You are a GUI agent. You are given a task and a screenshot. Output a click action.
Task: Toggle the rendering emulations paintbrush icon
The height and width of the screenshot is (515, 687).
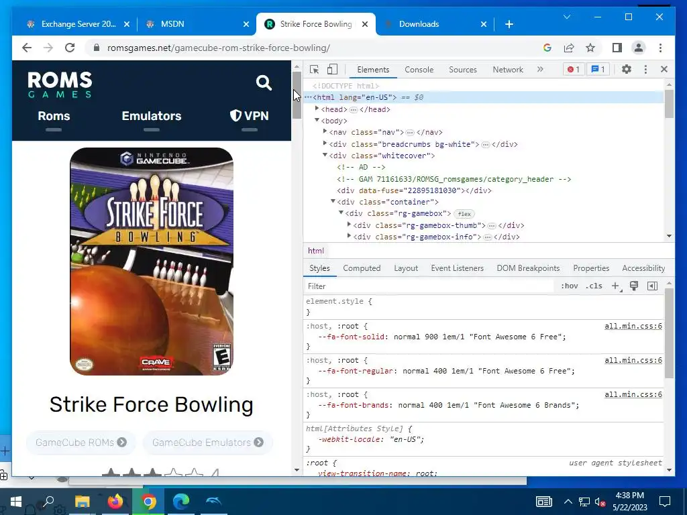634,286
